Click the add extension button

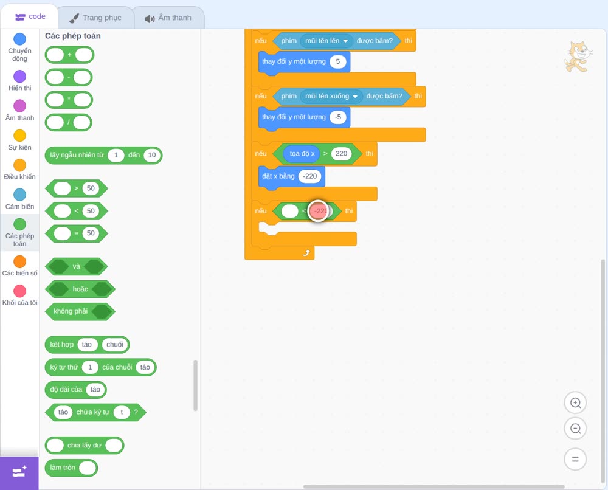(19, 472)
